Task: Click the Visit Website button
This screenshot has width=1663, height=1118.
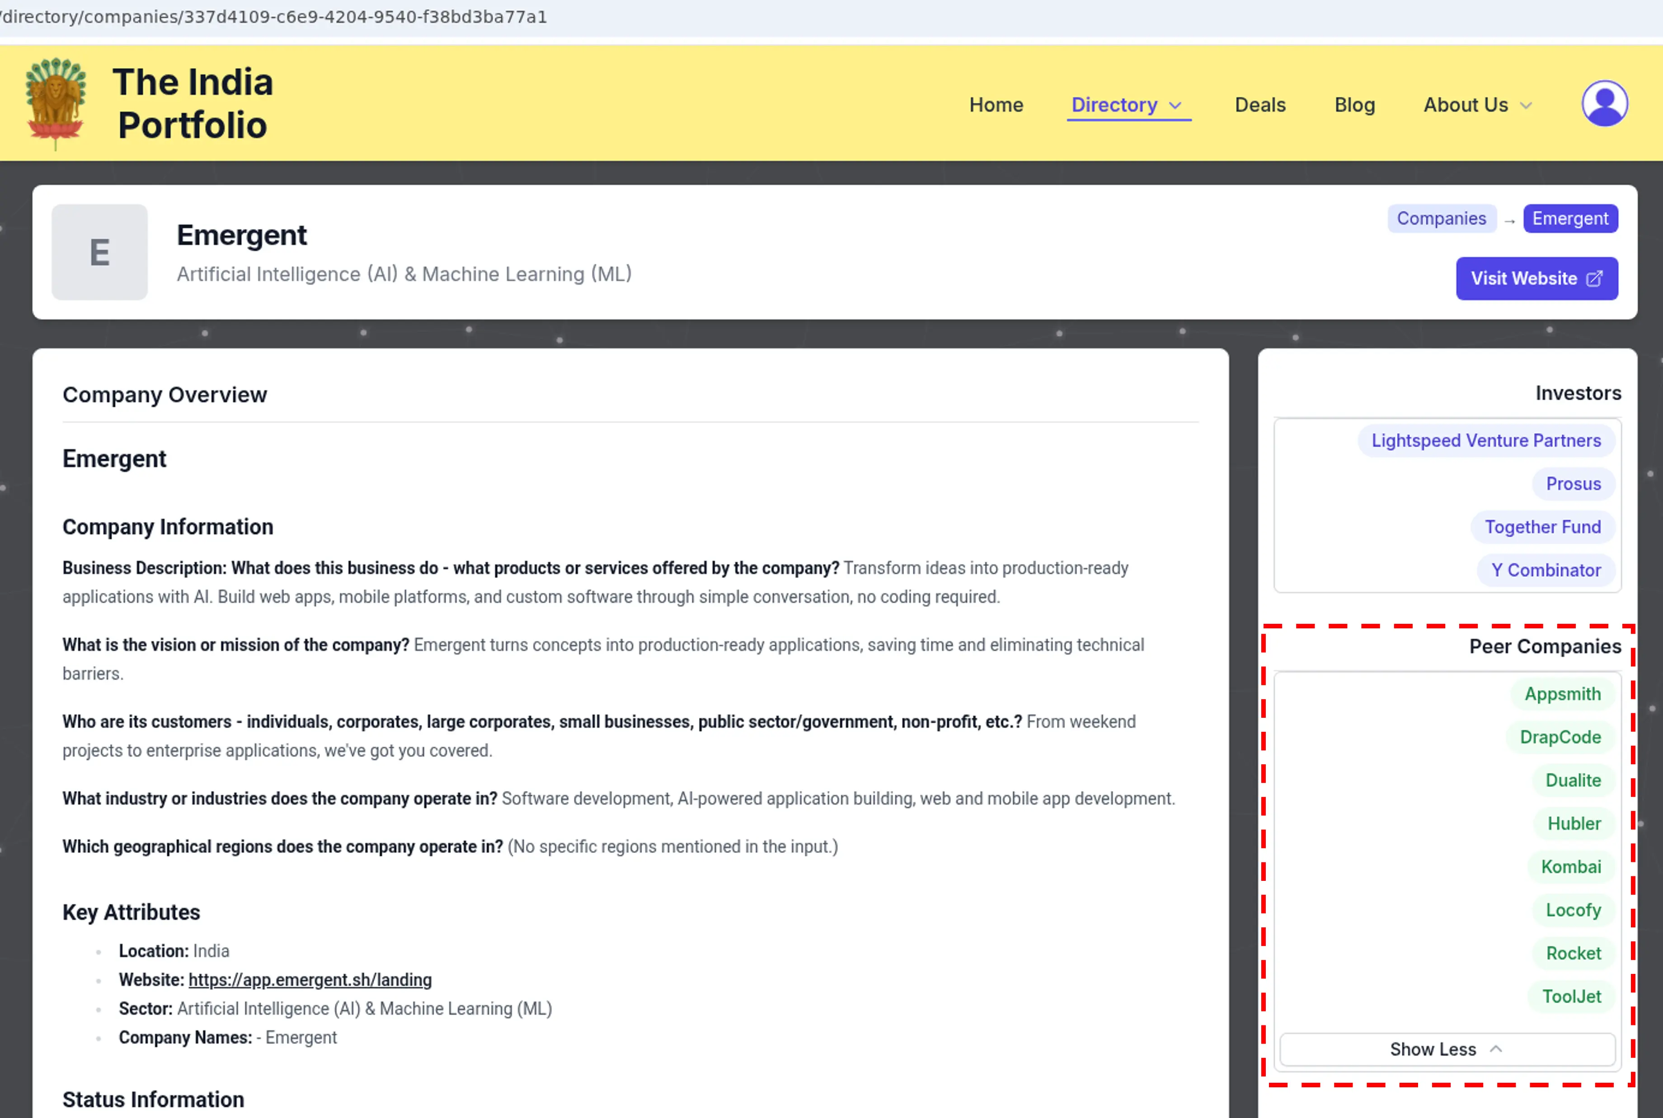Action: coord(1536,278)
